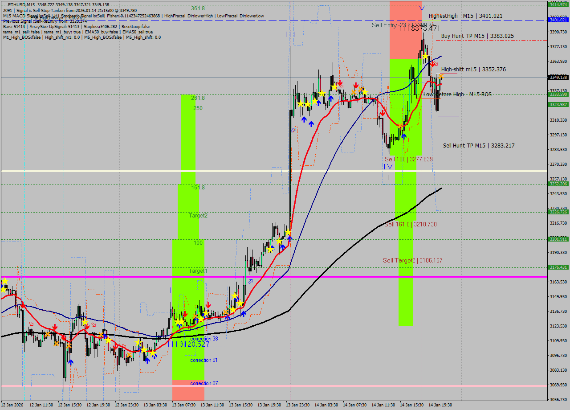Click the blue up arrow above Sell 100 label
This screenshot has height=410, width=570.
[x=403, y=136]
